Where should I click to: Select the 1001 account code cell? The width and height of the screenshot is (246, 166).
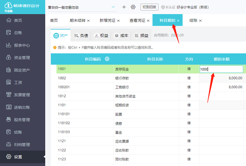[x=85, y=69]
